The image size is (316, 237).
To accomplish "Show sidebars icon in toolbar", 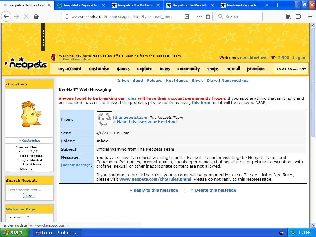I will coord(298,17).
